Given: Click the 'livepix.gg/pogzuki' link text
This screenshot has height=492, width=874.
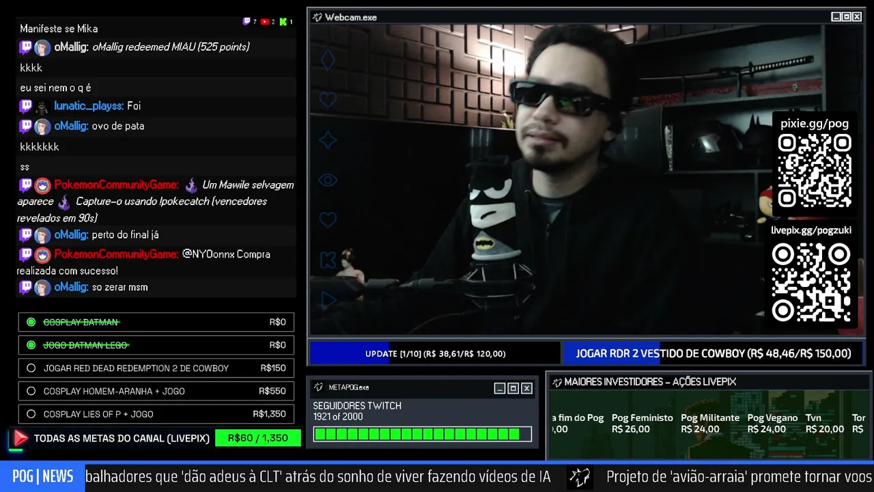Looking at the screenshot, I should pos(811,230).
